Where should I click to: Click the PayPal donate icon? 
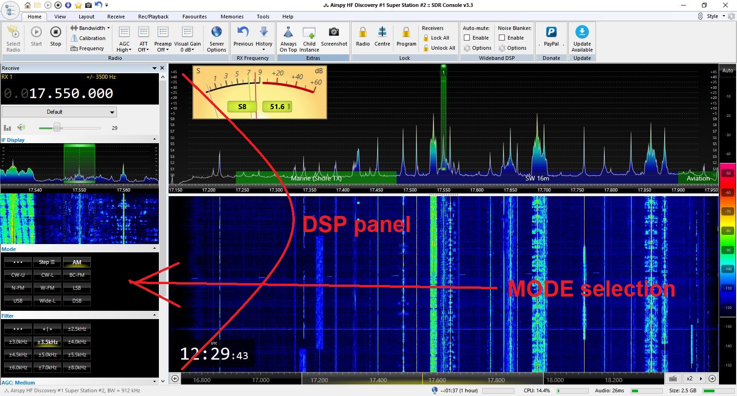click(x=551, y=32)
